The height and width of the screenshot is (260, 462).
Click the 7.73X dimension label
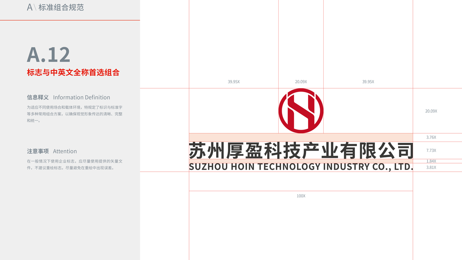[431, 150]
